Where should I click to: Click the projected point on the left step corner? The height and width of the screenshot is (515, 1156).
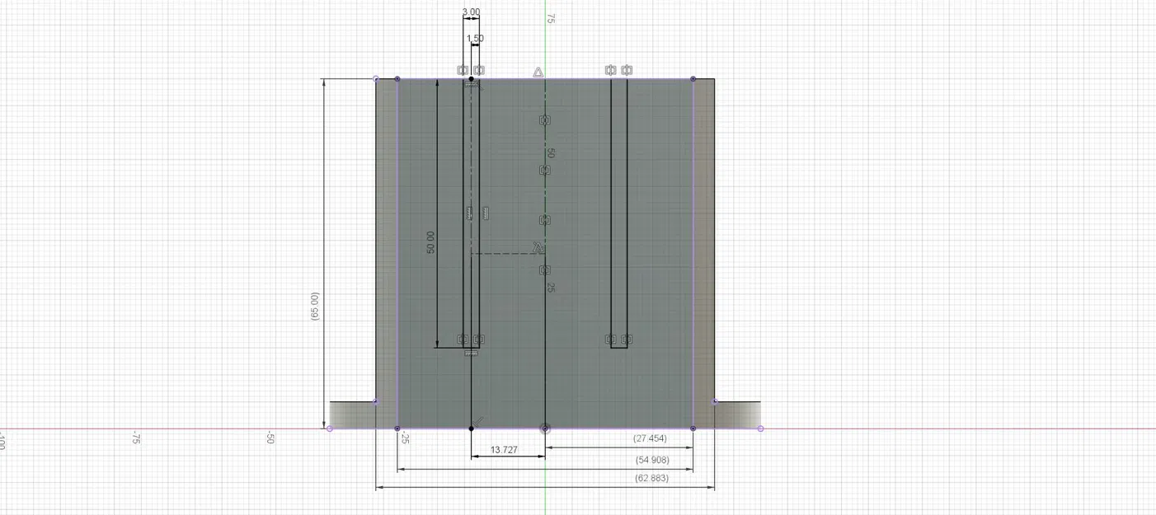pos(376,402)
